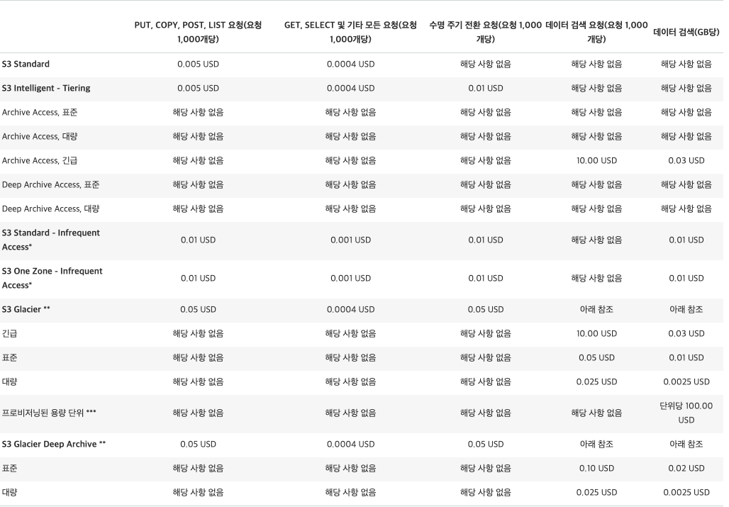729x507 pixels.
Task: Select the 프로비저닝된 용량 단위 row label
Action: (x=49, y=413)
